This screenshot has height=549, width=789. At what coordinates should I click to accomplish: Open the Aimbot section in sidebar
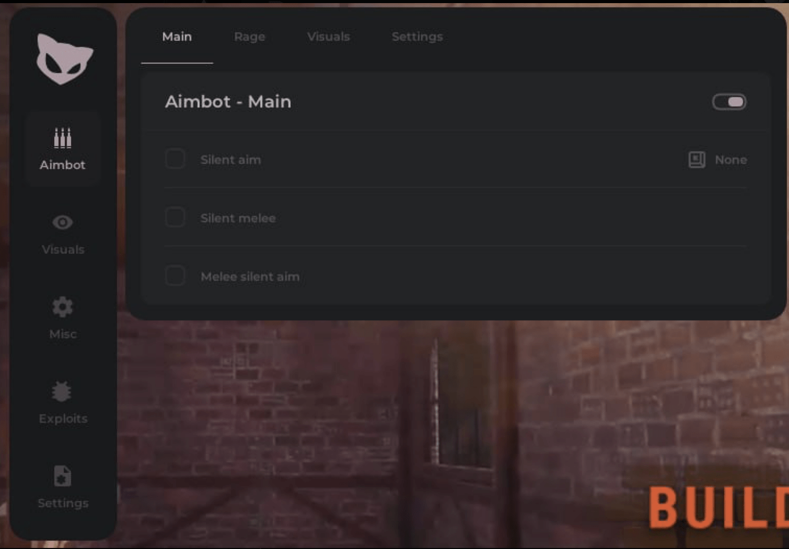[x=63, y=149]
